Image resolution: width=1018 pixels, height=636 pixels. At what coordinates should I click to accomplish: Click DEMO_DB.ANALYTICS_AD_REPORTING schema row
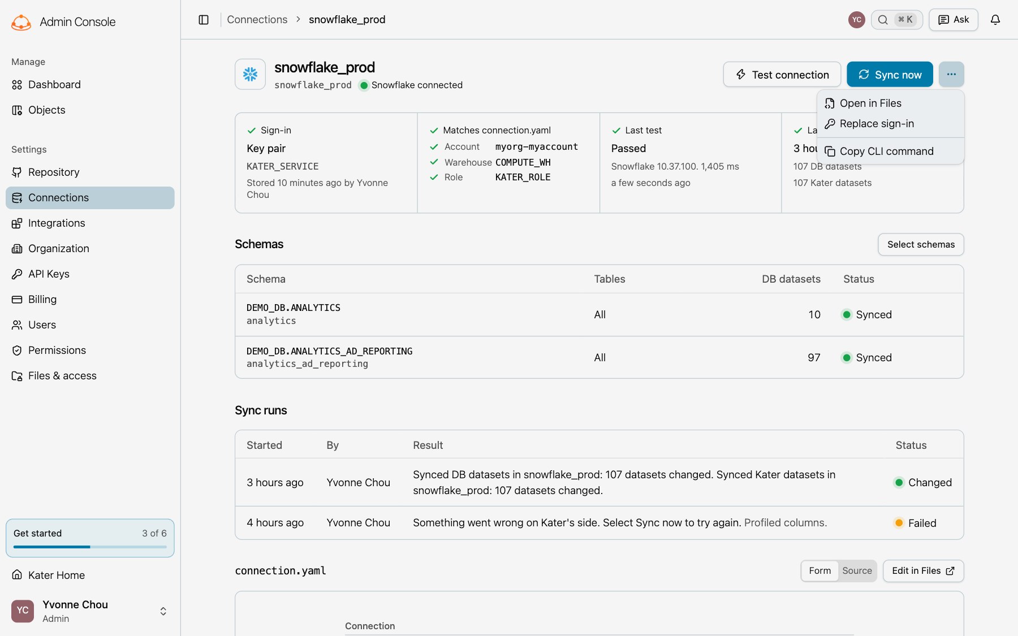coord(599,358)
